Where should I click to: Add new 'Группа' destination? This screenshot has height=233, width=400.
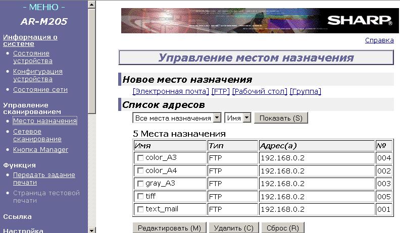click(306, 91)
